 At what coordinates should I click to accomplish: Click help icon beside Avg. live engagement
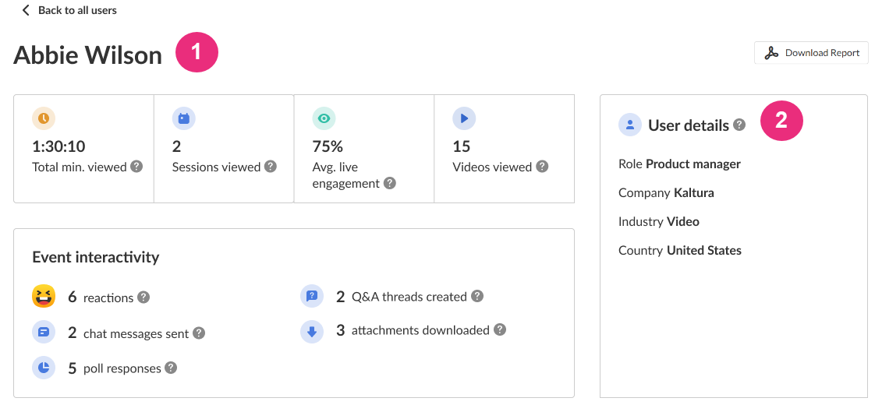tap(390, 184)
